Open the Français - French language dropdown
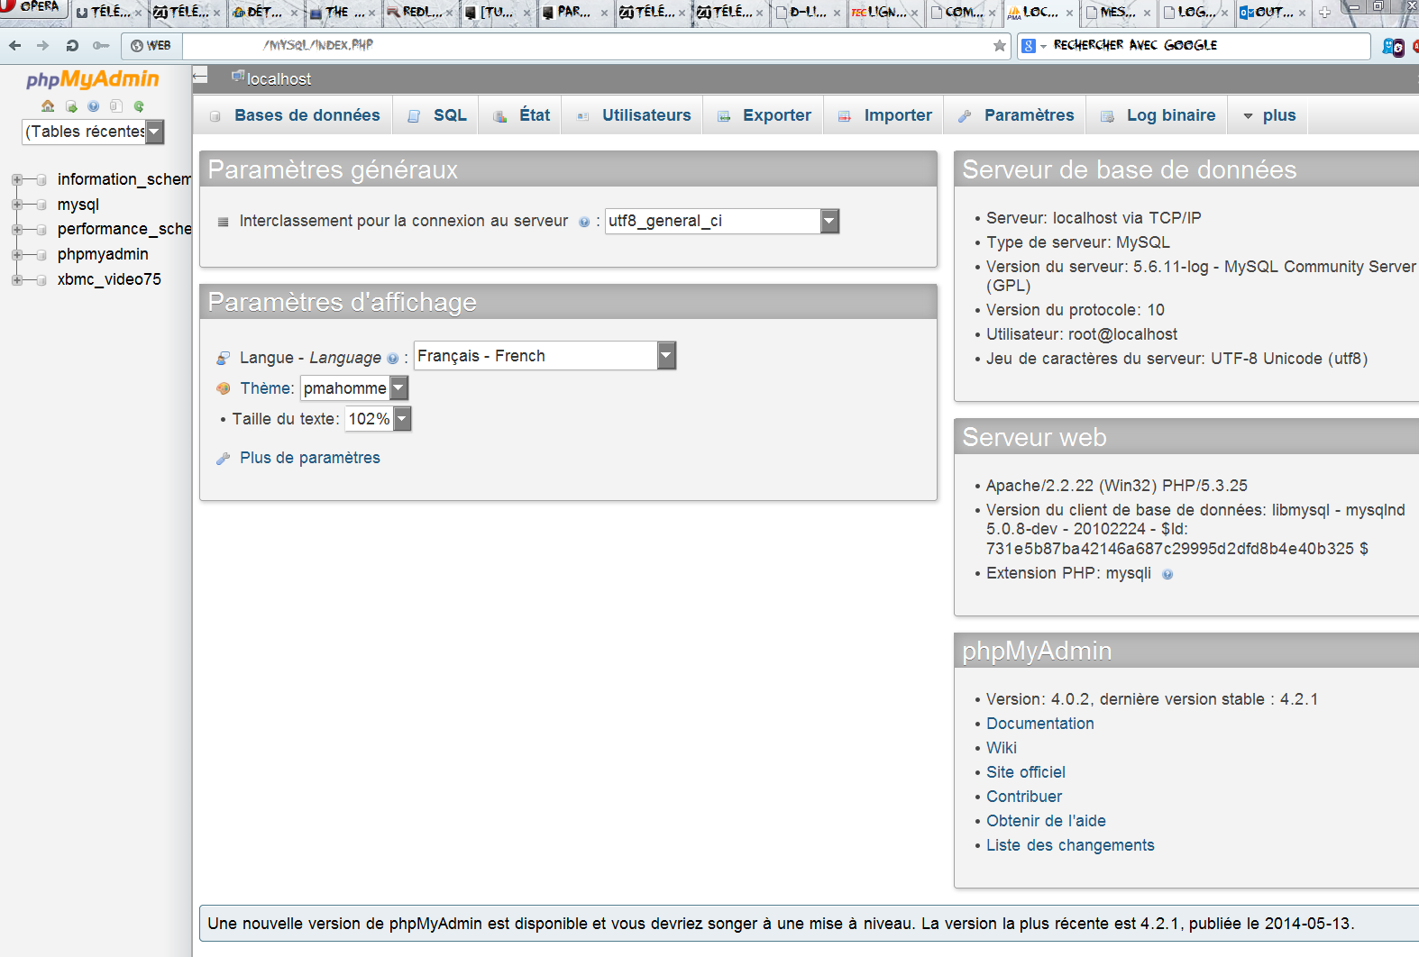1419x957 pixels. [545, 356]
